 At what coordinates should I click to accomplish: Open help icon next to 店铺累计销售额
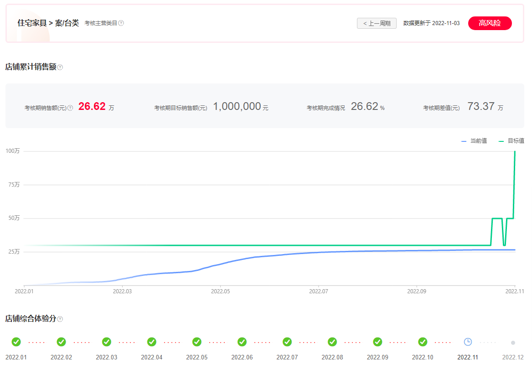[60, 67]
